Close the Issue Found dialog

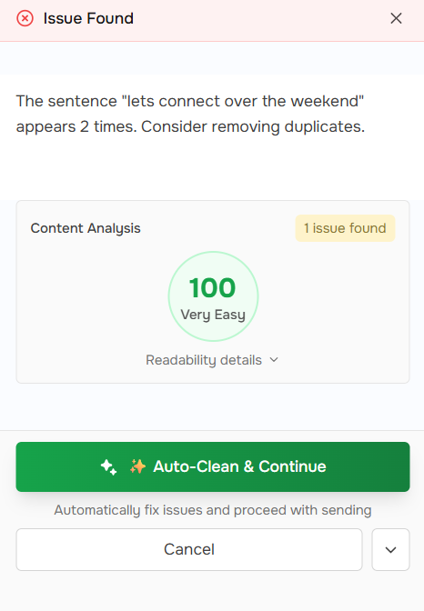pos(396,18)
